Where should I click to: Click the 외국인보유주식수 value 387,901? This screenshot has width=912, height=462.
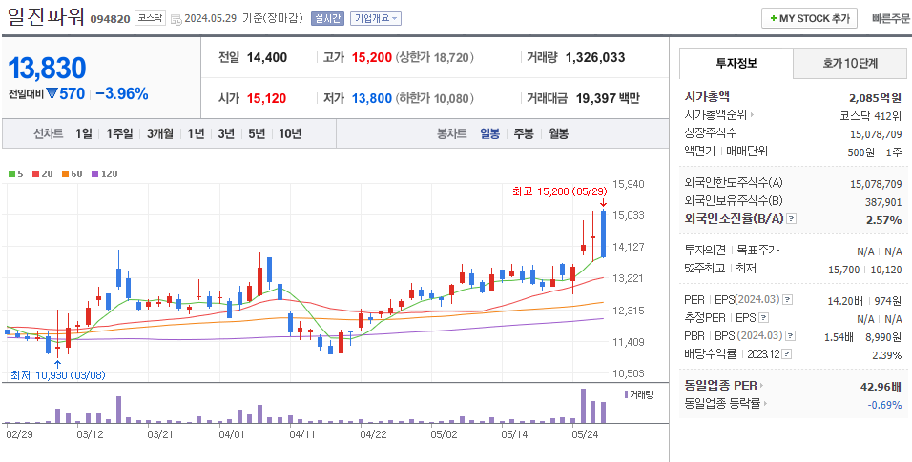click(883, 202)
